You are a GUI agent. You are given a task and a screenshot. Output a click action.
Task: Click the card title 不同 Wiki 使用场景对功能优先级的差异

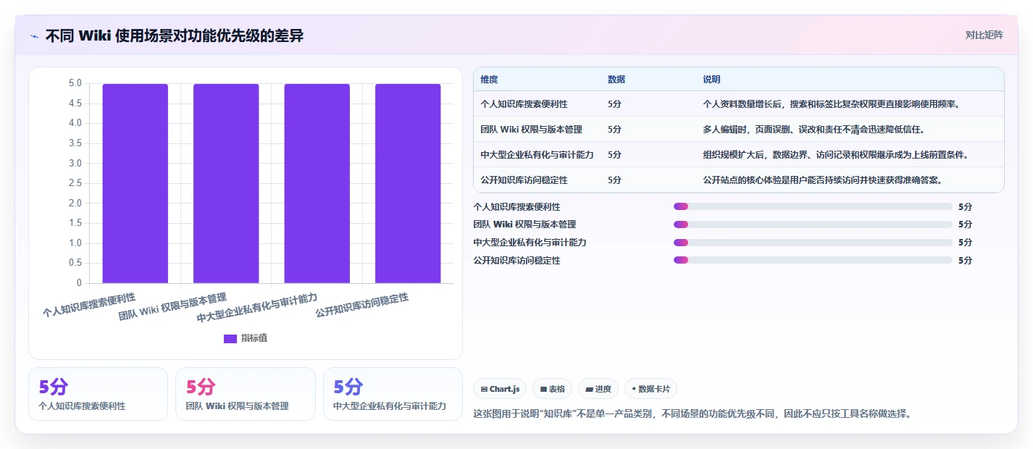(x=174, y=35)
